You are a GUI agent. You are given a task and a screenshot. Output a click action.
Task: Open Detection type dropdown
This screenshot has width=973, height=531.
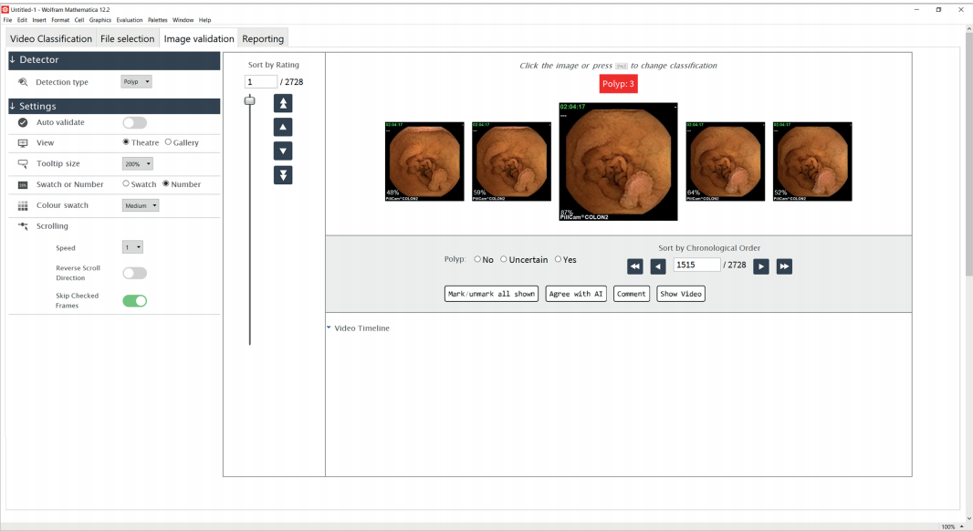point(136,82)
